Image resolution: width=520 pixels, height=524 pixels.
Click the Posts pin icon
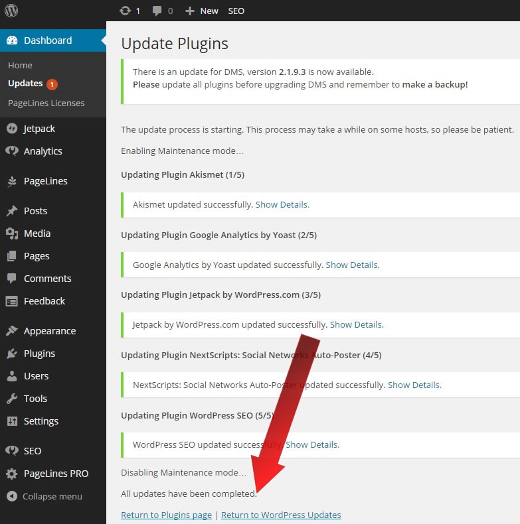click(x=12, y=211)
